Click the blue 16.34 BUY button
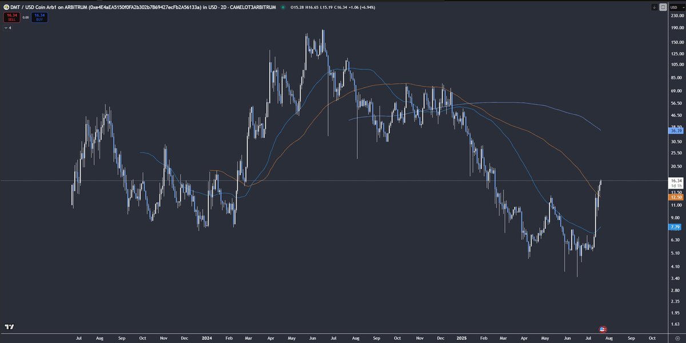This screenshot has height=343, width=686. (x=41, y=18)
